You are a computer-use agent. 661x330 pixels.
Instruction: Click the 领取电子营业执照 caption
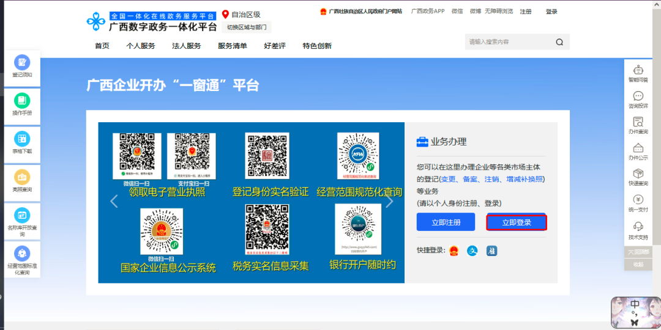[x=167, y=192]
